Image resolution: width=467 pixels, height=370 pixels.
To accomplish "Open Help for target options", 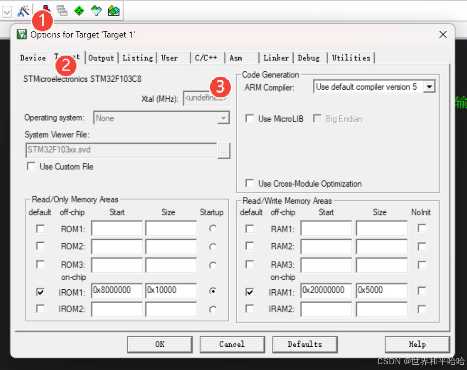I will [x=417, y=344].
